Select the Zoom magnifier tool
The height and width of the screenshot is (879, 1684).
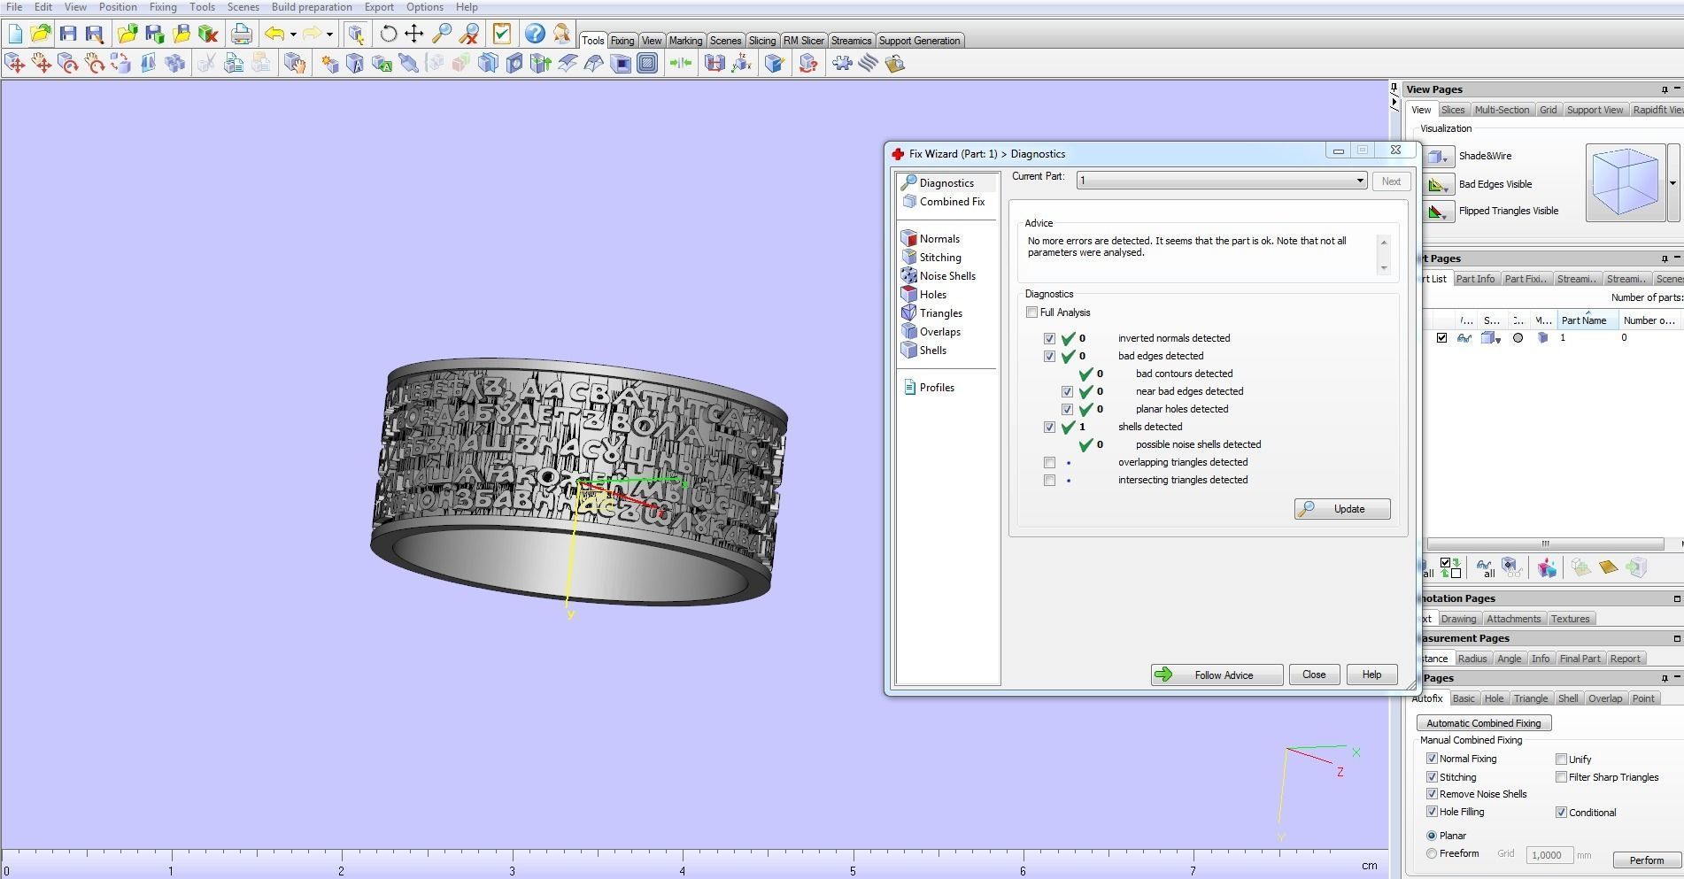pyautogui.click(x=441, y=35)
